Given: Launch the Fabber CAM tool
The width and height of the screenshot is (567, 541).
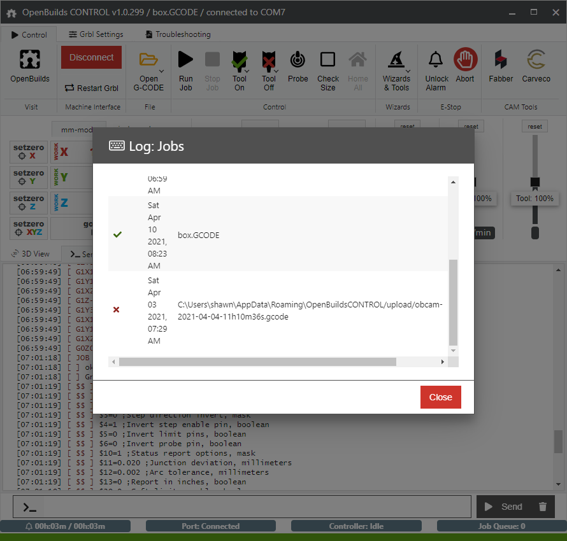Looking at the screenshot, I should (501, 67).
